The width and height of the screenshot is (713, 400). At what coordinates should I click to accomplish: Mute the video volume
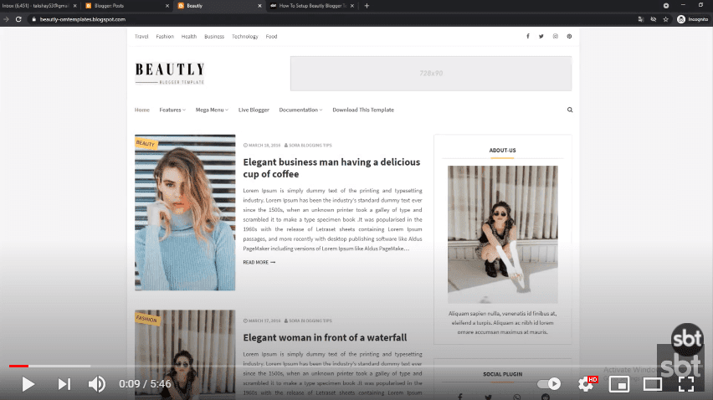coord(96,384)
